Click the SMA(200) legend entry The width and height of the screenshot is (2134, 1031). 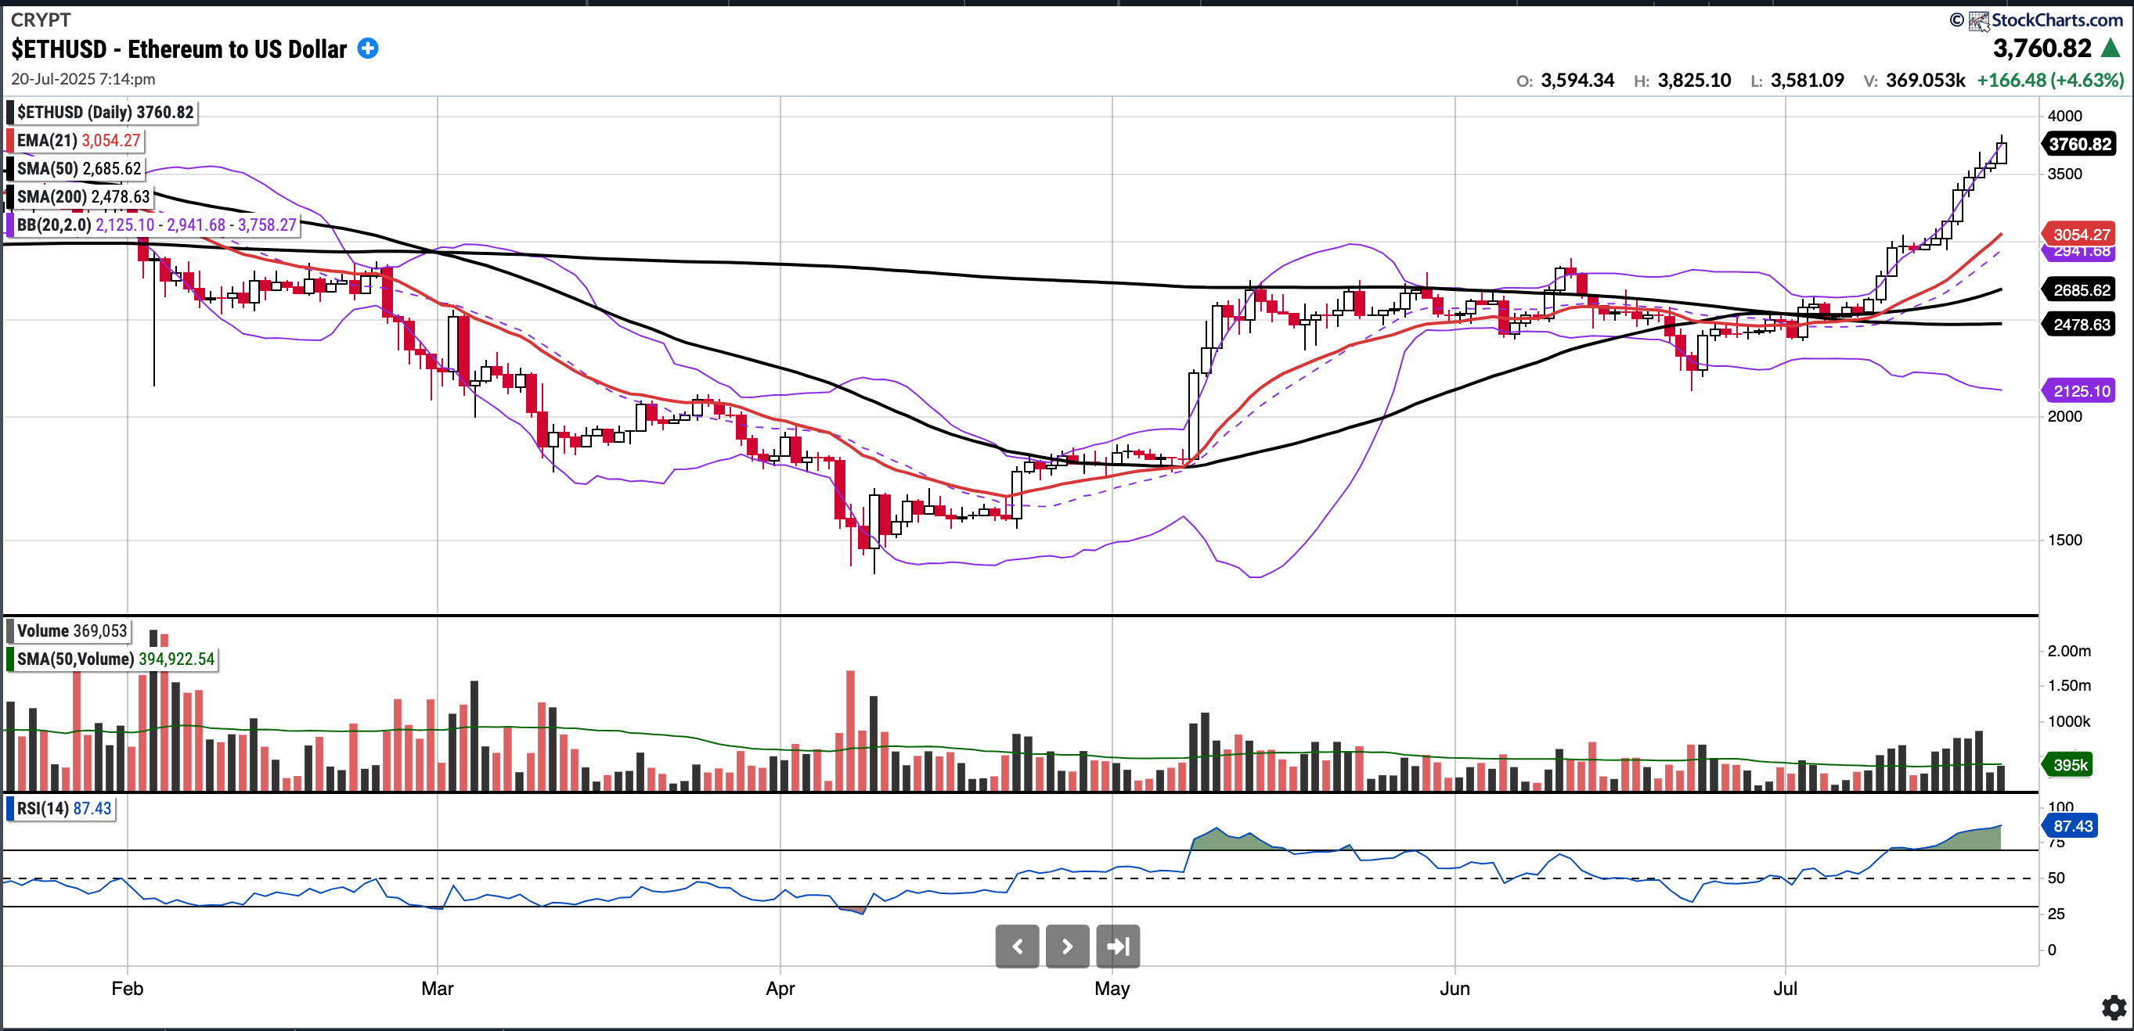pyautogui.click(x=81, y=196)
